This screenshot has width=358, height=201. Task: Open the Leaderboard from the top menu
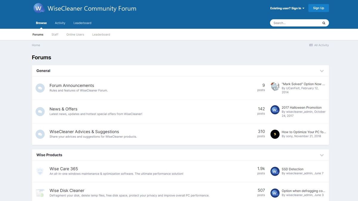pos(82,23)
